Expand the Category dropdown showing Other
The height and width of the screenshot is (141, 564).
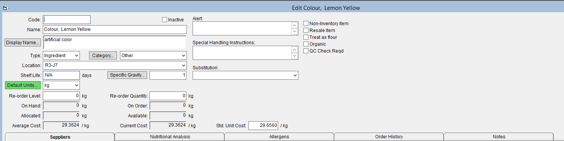pos(153,56)
